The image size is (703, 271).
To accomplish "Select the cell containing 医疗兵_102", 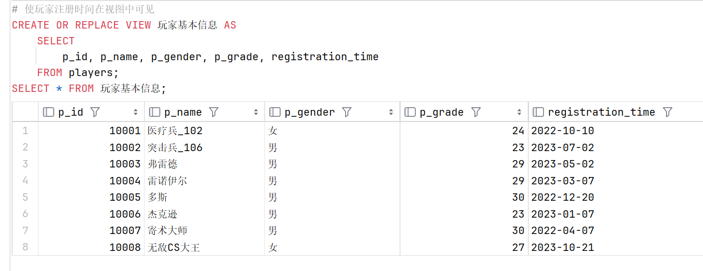I will pos(204,130).
